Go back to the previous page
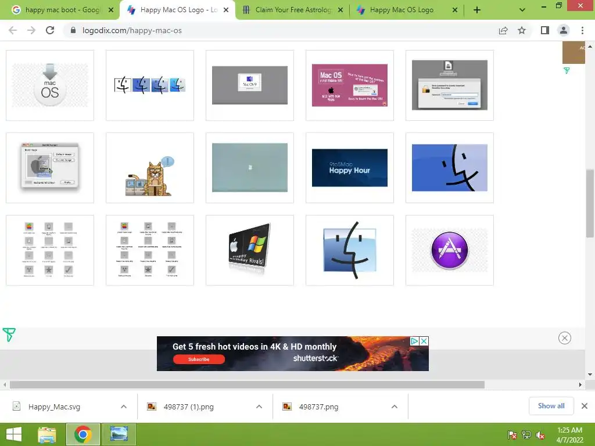The width and height of the screenshot is (595, 446). 13,30
